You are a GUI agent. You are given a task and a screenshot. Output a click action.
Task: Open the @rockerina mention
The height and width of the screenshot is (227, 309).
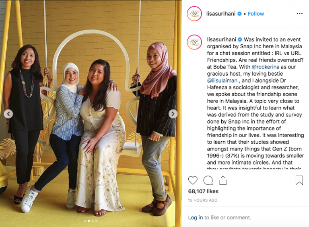[265, 67]
